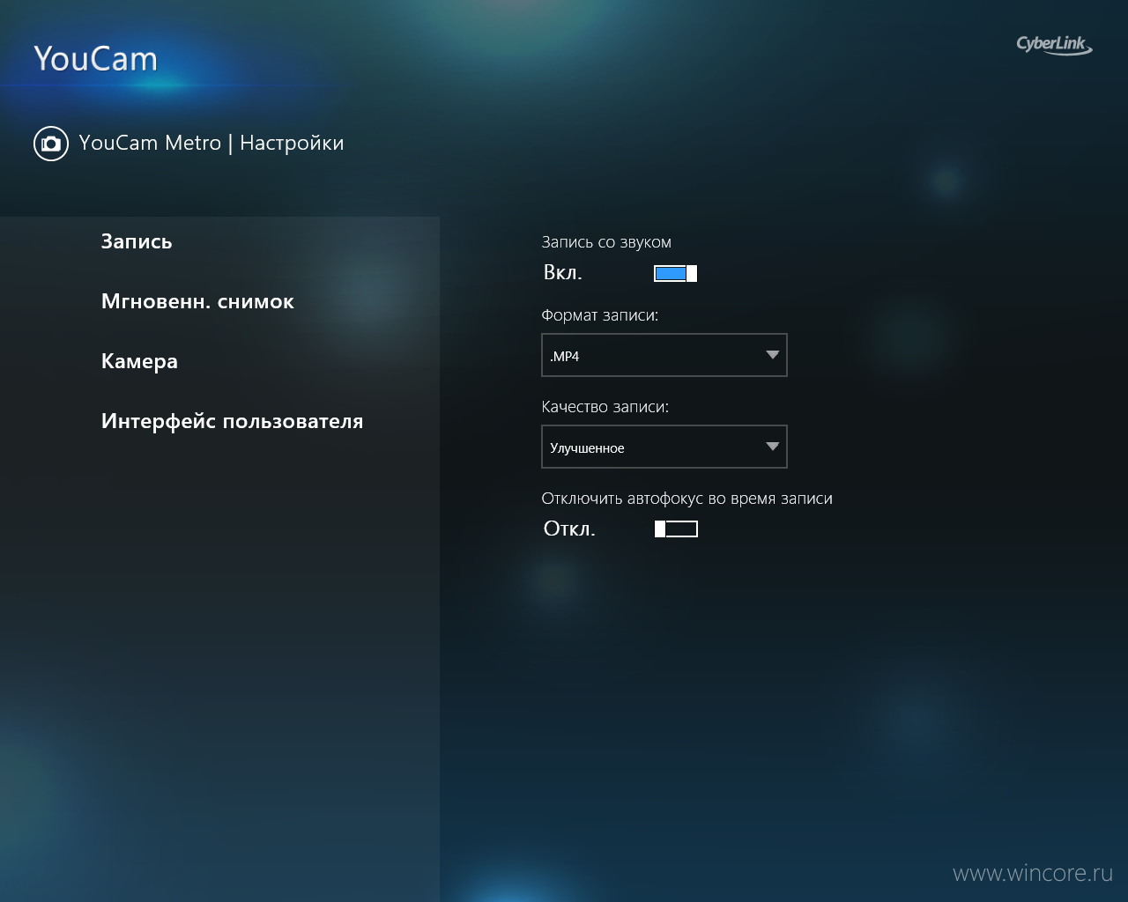The height and width of the screenshot is (902, 1128).
Task: Open the Мгновенн. снимок settings section
Action: [197, 301]
